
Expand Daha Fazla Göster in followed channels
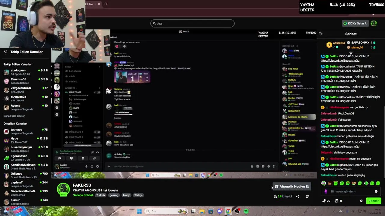pyautogui.click(x=14, y=116)
